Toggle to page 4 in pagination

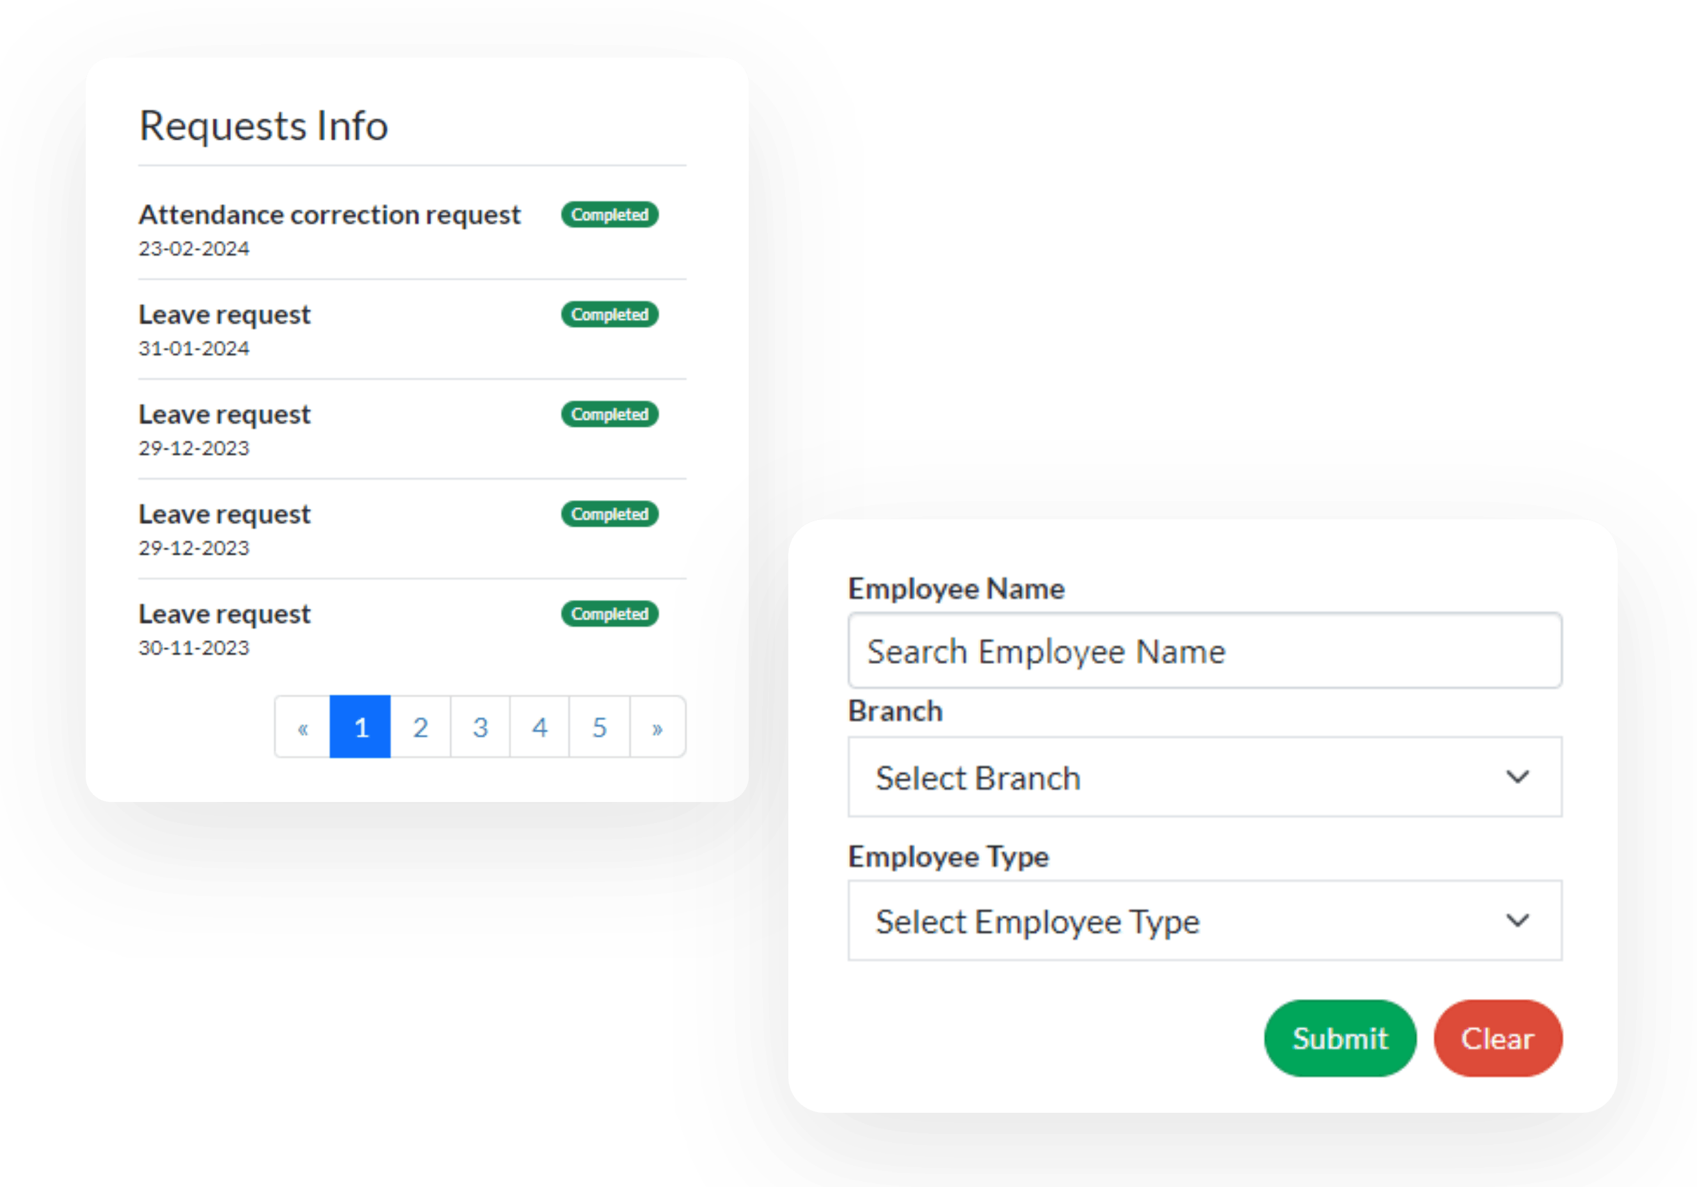(539, 726)
